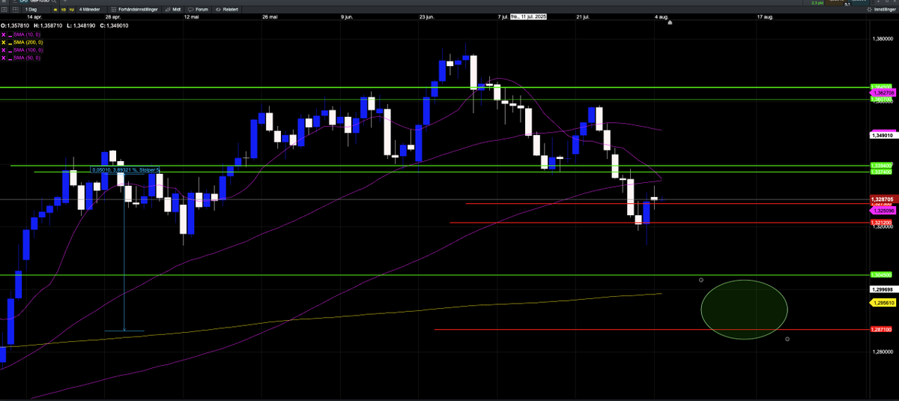Click the 1,380000 price axis value
Image resolution: width=899 pixels, height=401 pixels.
coord(883,39)
